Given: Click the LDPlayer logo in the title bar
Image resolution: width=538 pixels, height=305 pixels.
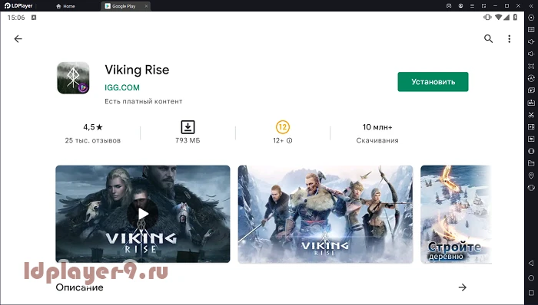Looking at the screenshot, I should [18, 5].
